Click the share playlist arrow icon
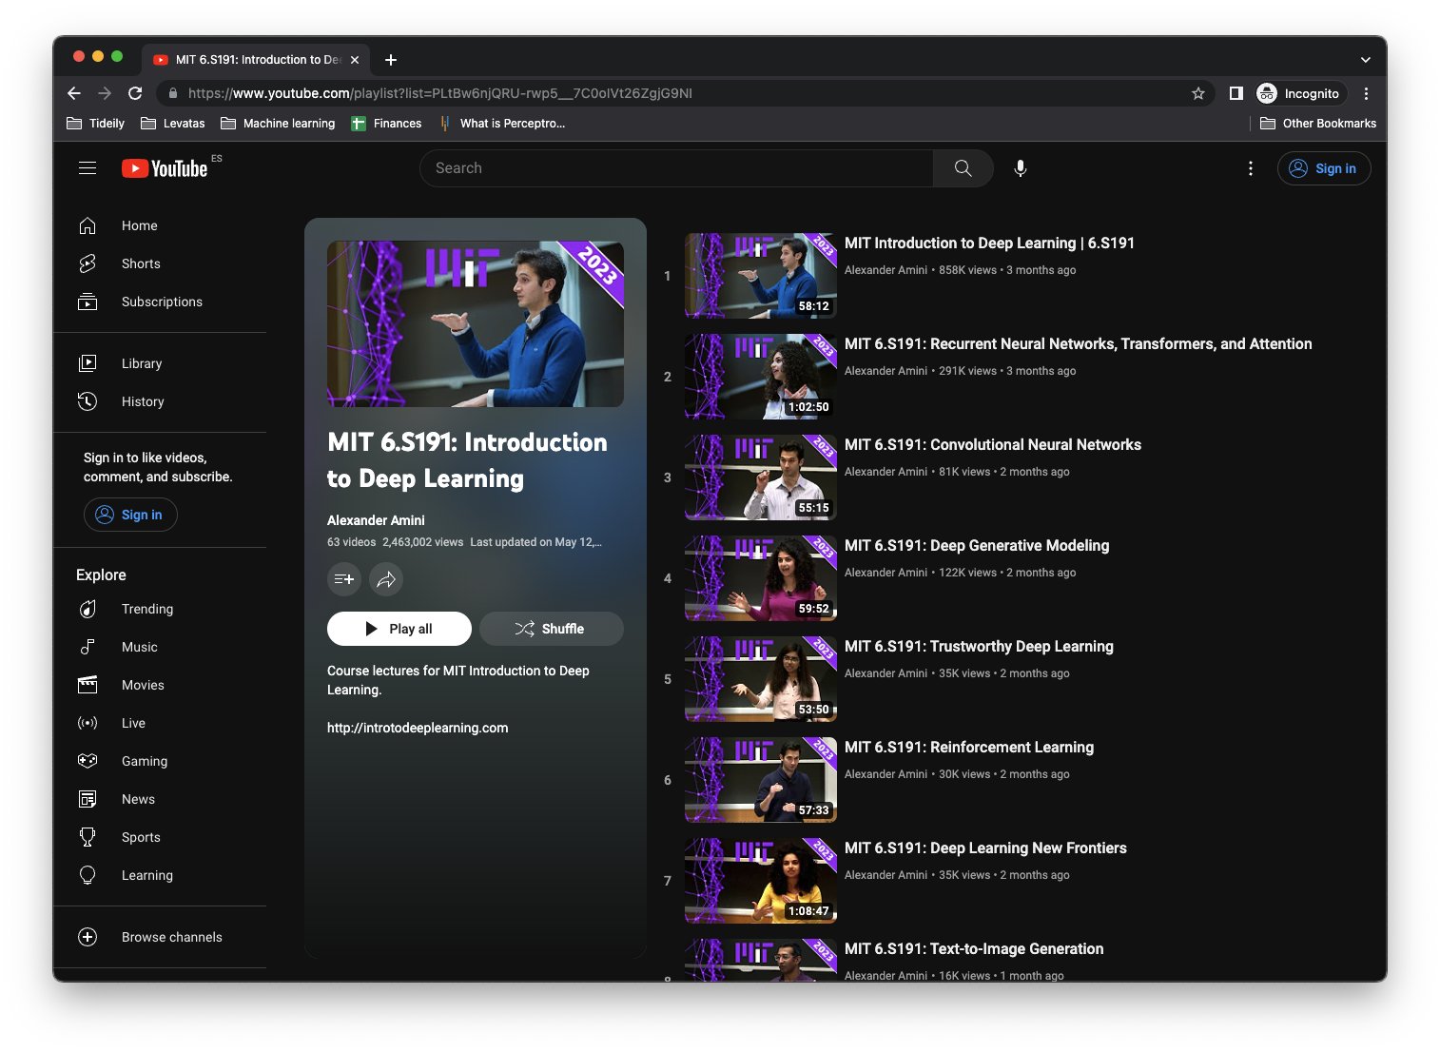The width and height of the screenshot is (1440, 1052). point(386,579)
